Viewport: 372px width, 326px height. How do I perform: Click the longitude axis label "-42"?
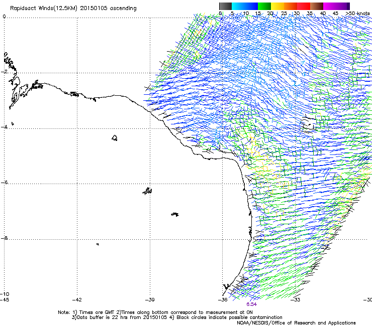[77, 300]
